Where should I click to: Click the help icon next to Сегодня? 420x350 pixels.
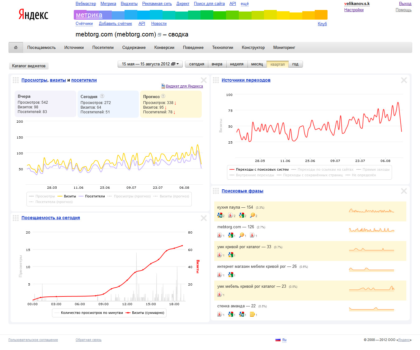pos(102,96)
